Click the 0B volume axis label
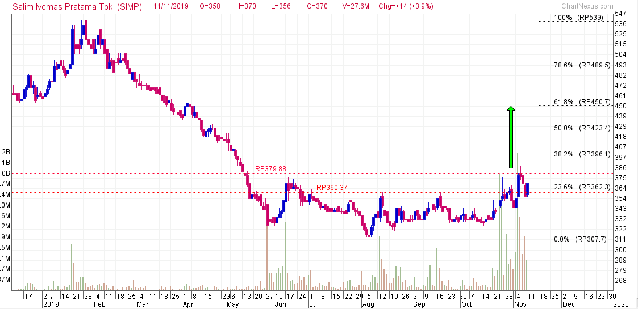 [x=5, y=173]
